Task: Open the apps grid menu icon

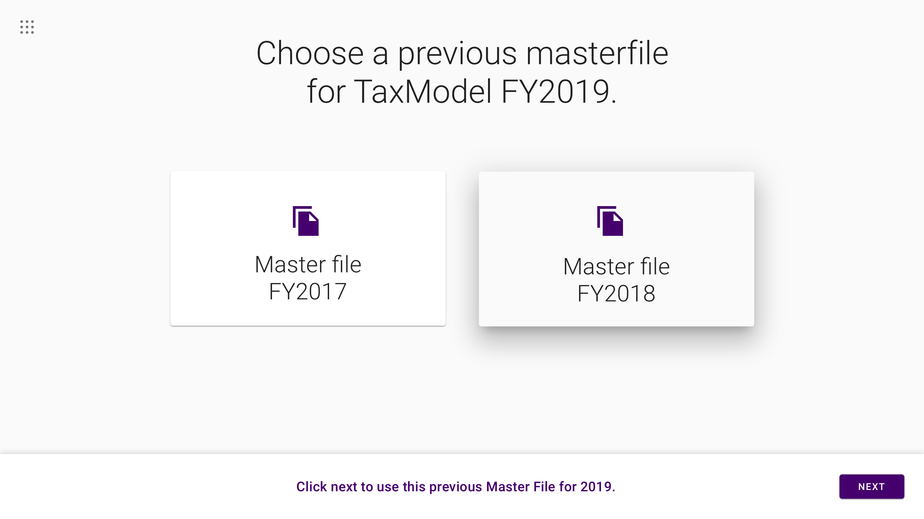Action: [27, 27]
